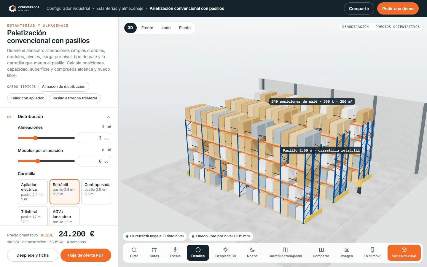Open Despiece y ficha
Screen dimensions: 427x267
[33, 255]
